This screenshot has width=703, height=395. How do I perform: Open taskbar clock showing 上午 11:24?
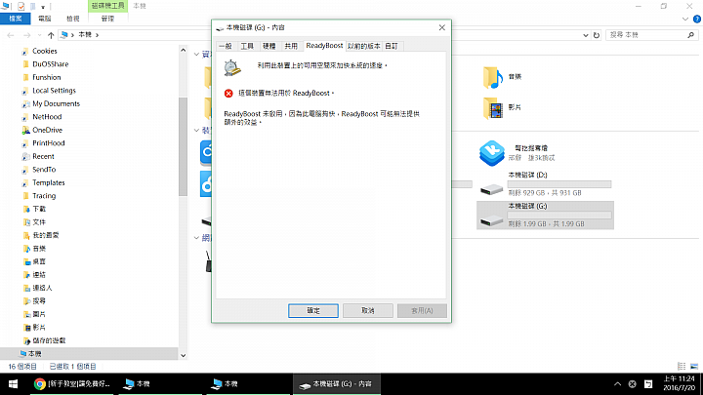(x=679, y=384)
